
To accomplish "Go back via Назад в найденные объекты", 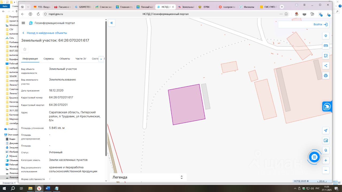I will [45, 33].
